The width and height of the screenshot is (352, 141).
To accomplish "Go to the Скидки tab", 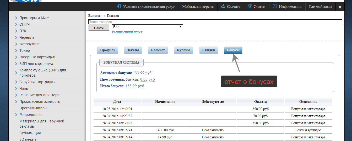I will pyautogui.click(x=209, y=50).
